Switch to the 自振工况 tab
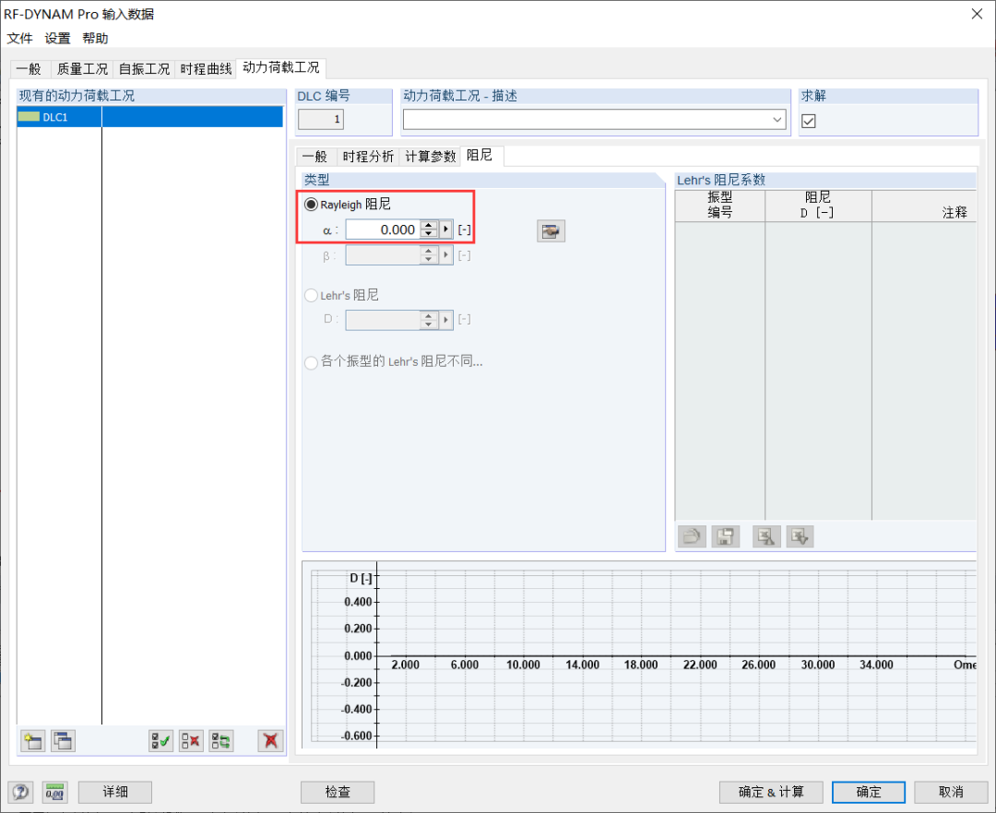 144,68
